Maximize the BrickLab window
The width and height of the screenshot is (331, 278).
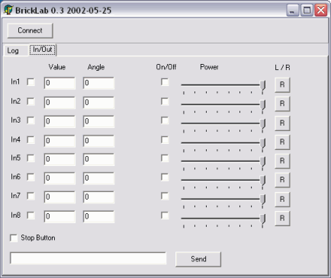pos(307,11)
